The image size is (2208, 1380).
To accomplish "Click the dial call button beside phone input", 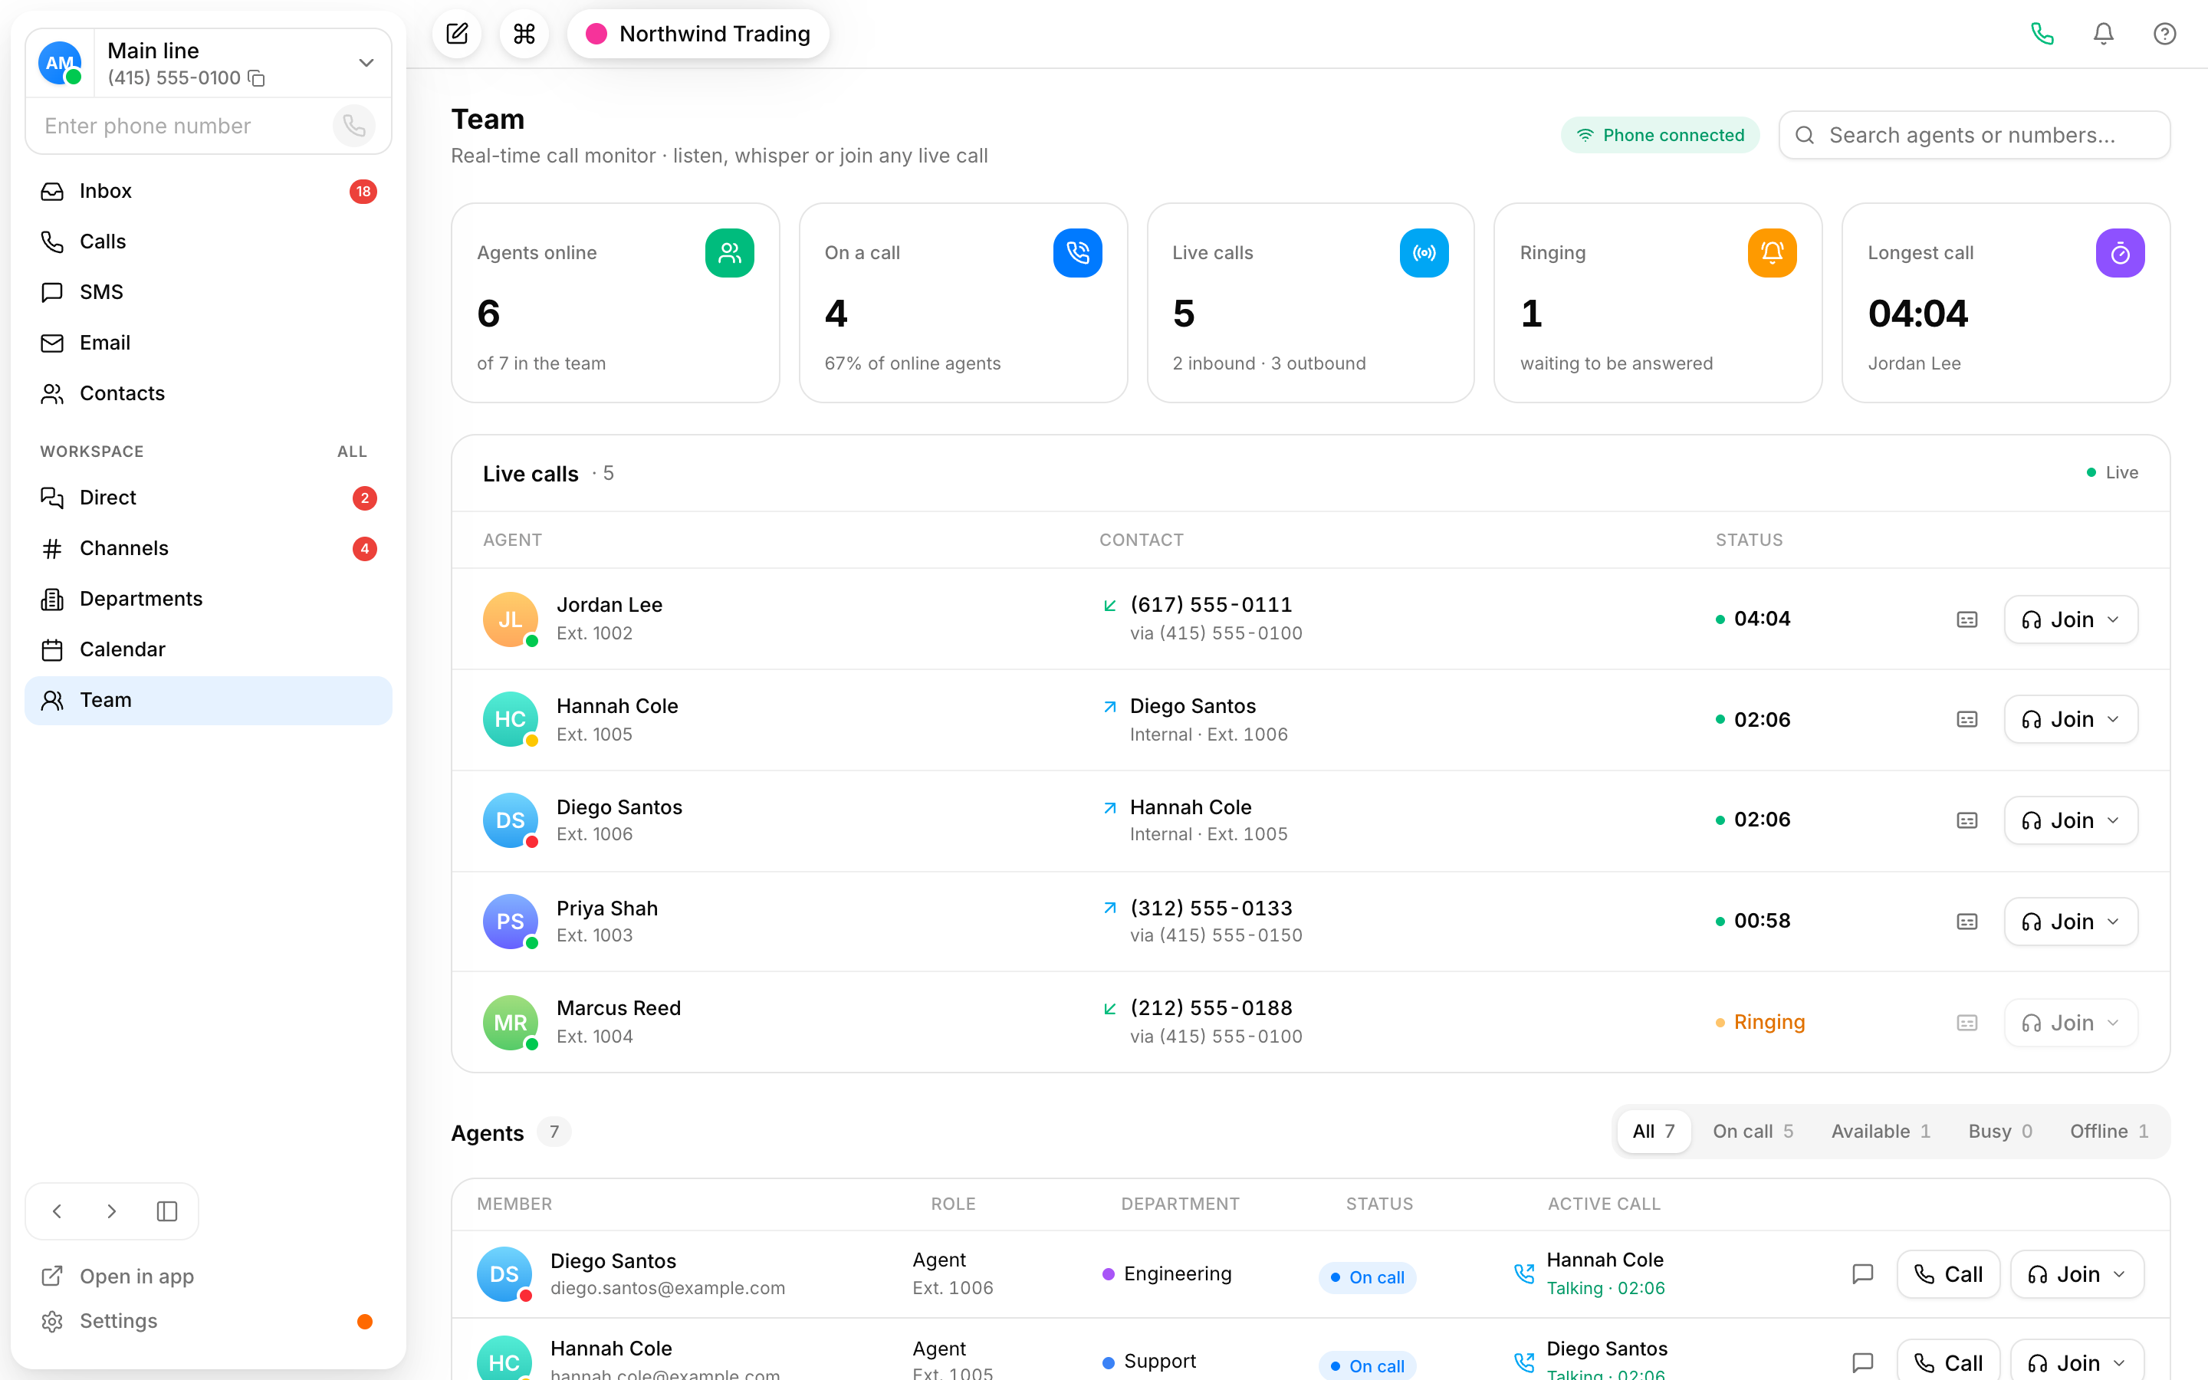I will [354, 126].
